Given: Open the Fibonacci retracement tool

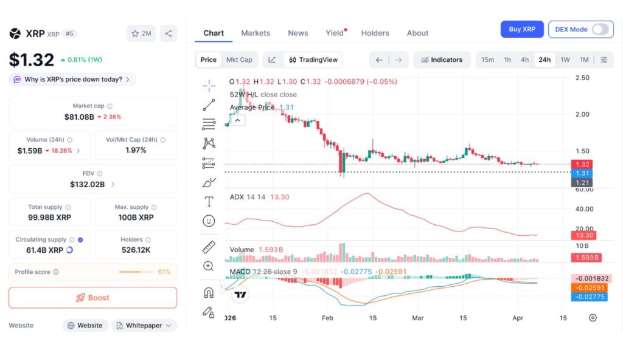Looking at the screenshot, I should [209, 124].
